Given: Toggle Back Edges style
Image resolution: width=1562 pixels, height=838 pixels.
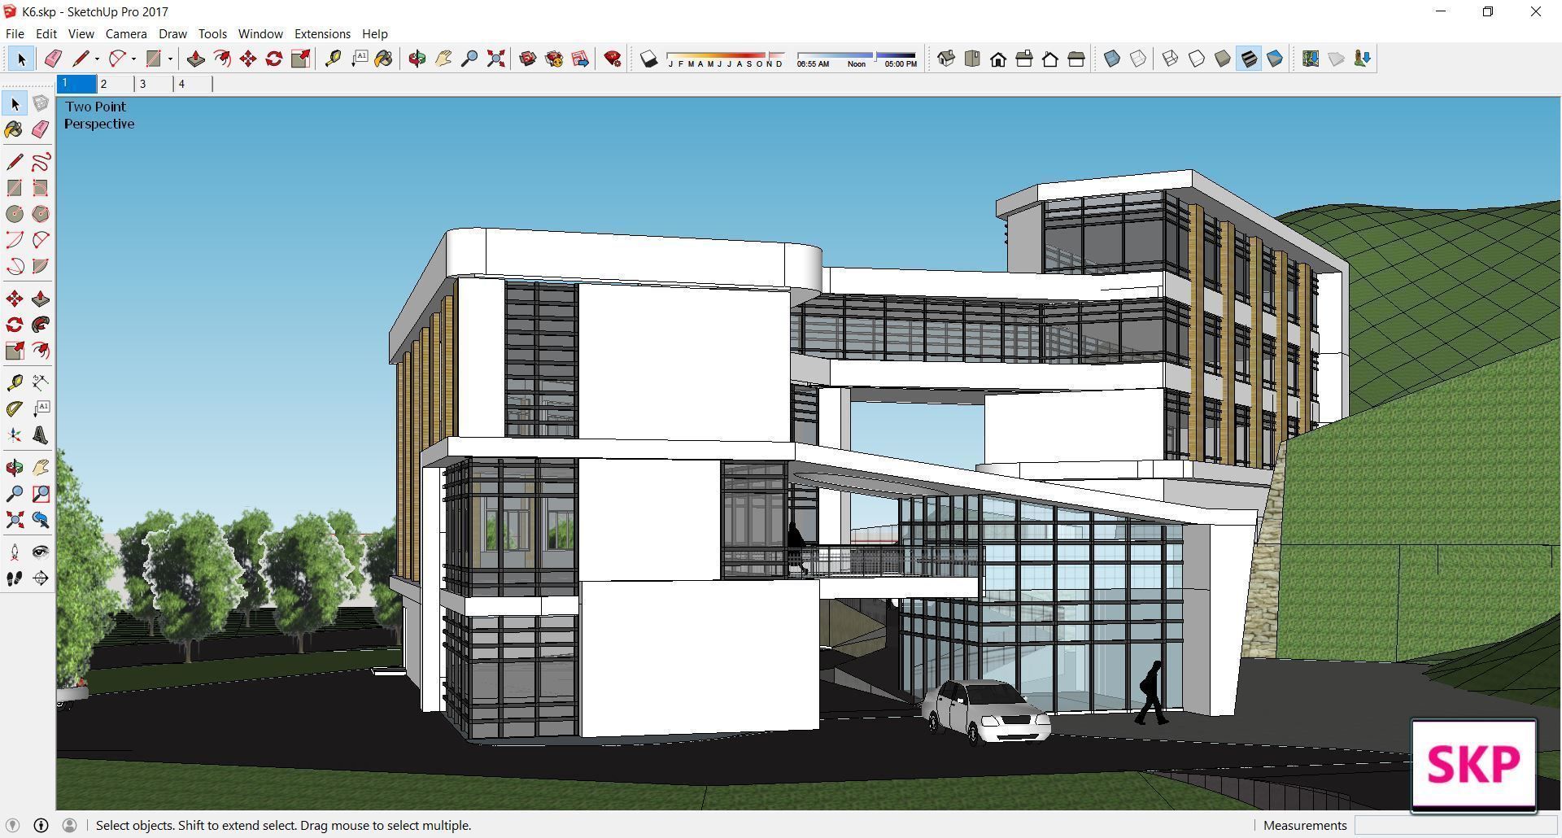Looking at the screenshot, I should click(x=1138, y=59).
